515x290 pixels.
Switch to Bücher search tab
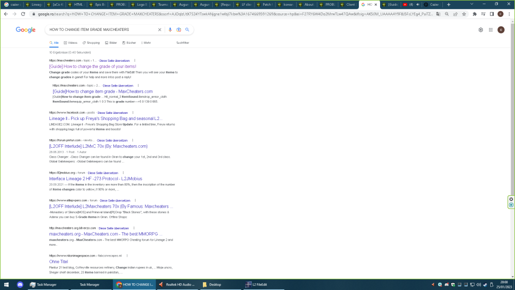pyautogui.click(x=129, y=43)
